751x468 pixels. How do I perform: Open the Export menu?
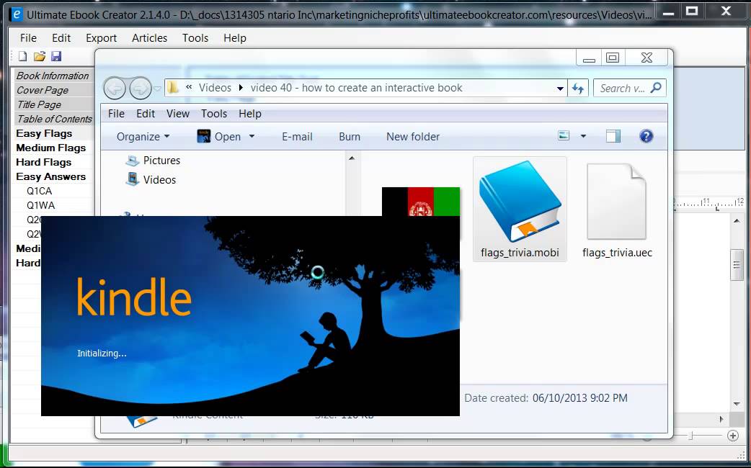[x=101, y=38]
